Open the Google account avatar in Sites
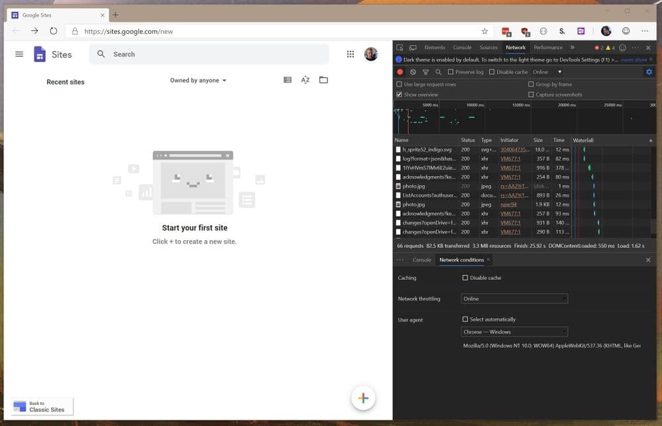662x426 pixels. (x=370, y=54)
